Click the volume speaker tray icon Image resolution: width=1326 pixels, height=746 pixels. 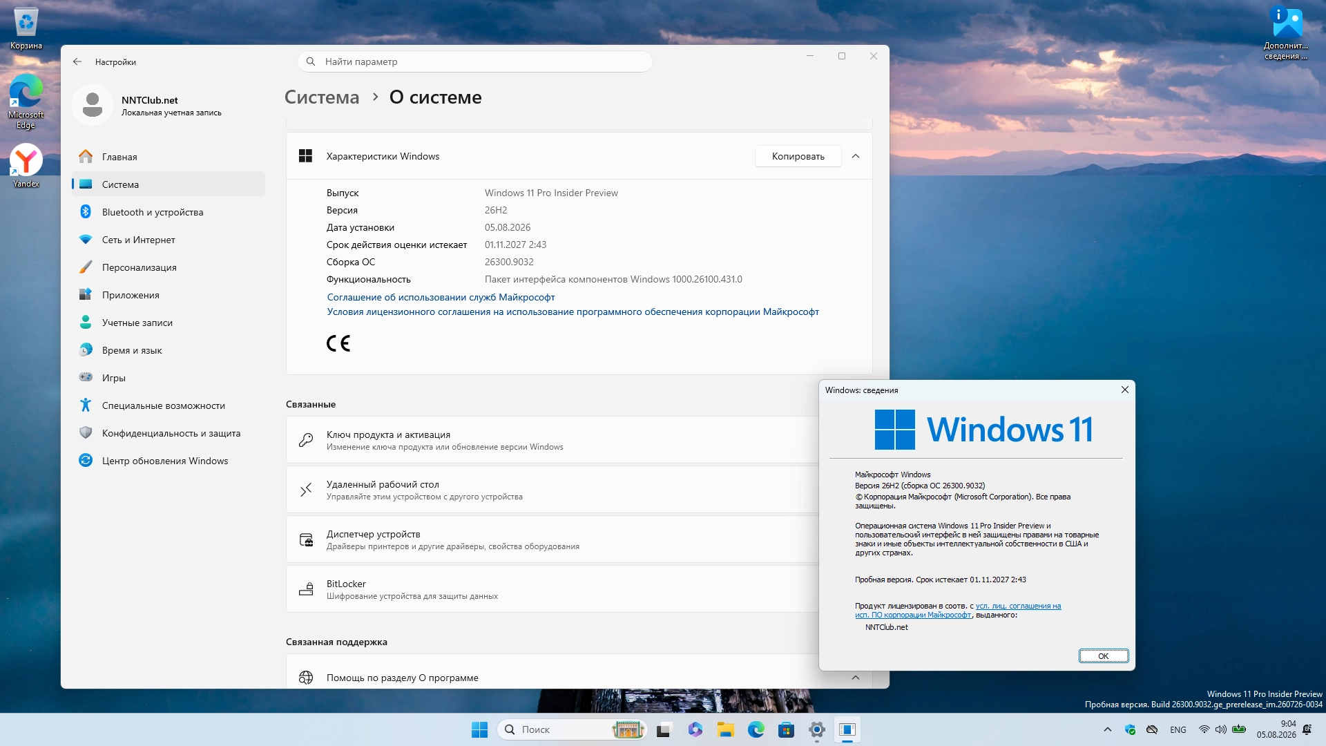point(1221,729)
